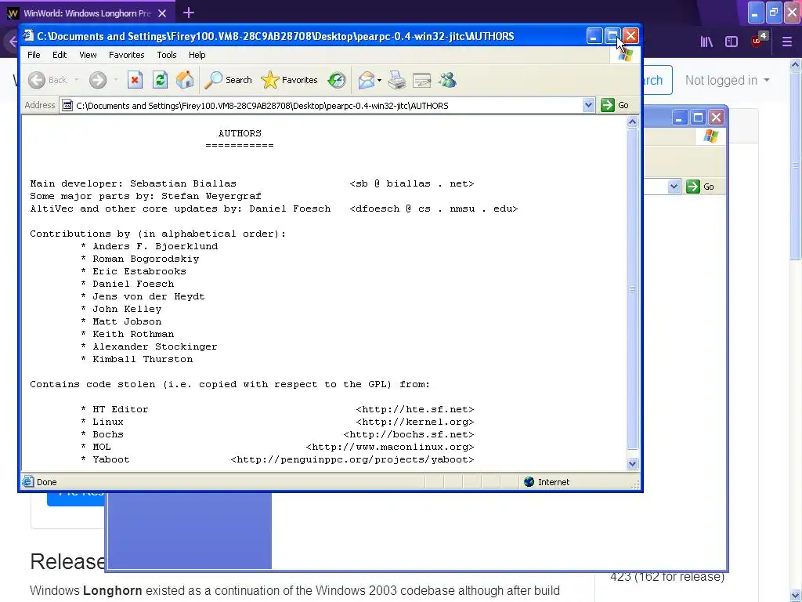
Task: Click the Go button beside AUTHORS address
Action: pyautogui.click(x=615, y=105)
